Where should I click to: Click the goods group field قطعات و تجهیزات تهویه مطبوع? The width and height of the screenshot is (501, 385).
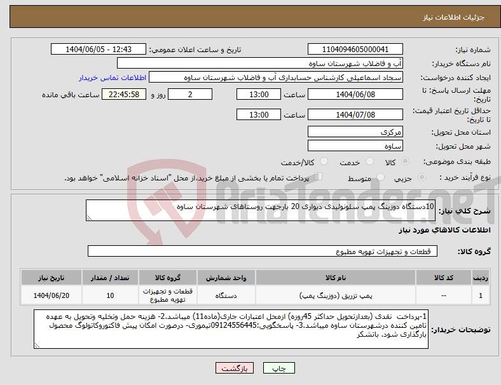pos(263,251)
